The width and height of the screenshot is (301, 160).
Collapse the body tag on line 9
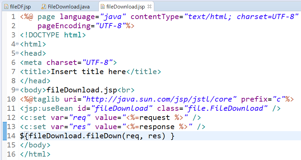pos(17,89)
